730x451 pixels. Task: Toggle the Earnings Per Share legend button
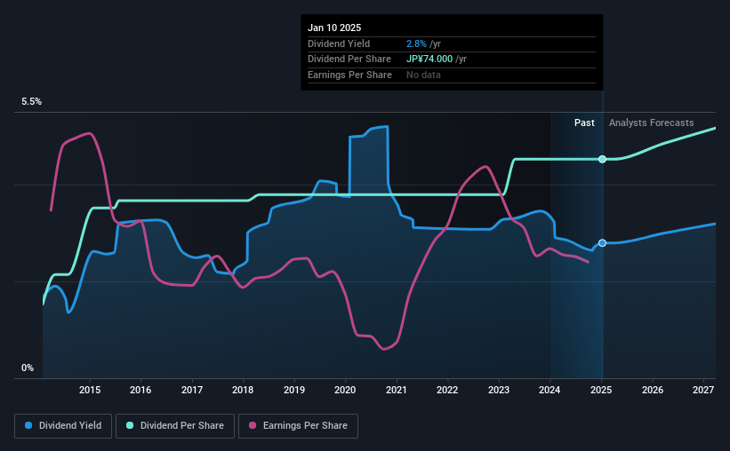click(298, 426)
